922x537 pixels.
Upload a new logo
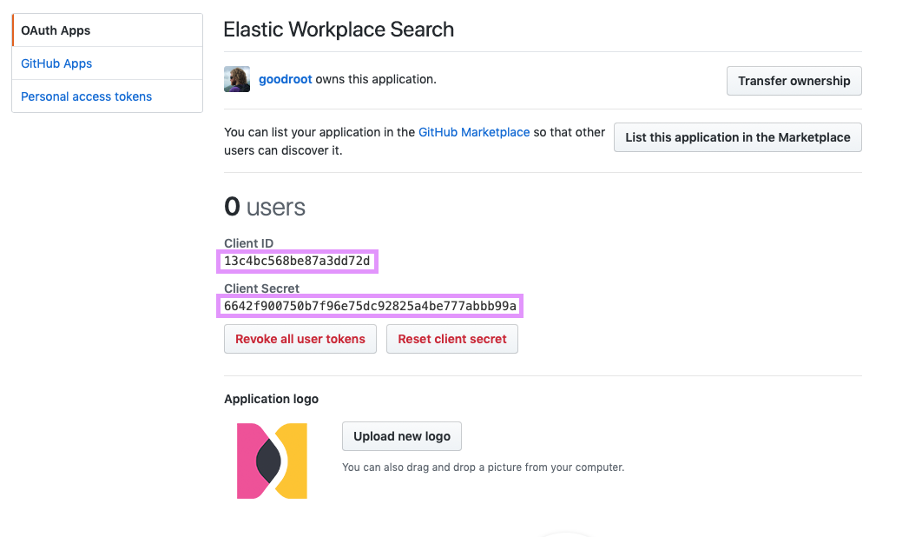coord(401,436)
